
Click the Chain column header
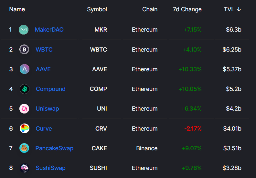pyautogui.click(x=150, y=9)
